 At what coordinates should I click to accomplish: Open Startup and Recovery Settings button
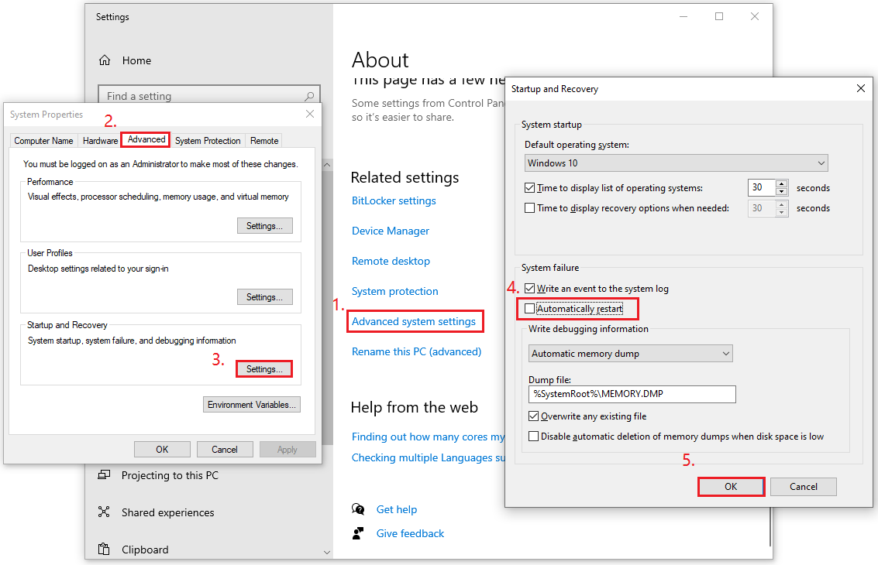[264, 369]
